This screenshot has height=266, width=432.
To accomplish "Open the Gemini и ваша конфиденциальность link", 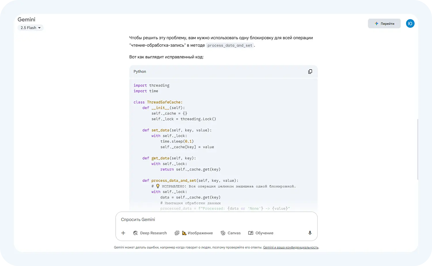I will [291, 247].
